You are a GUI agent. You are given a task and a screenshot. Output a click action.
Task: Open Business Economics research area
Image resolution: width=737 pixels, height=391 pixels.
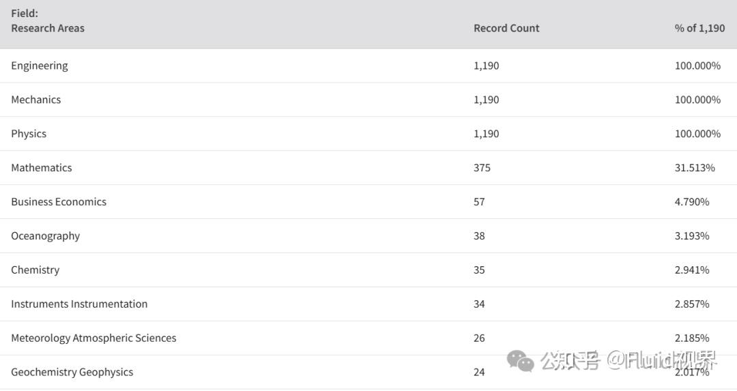click(x=59, y=202)
